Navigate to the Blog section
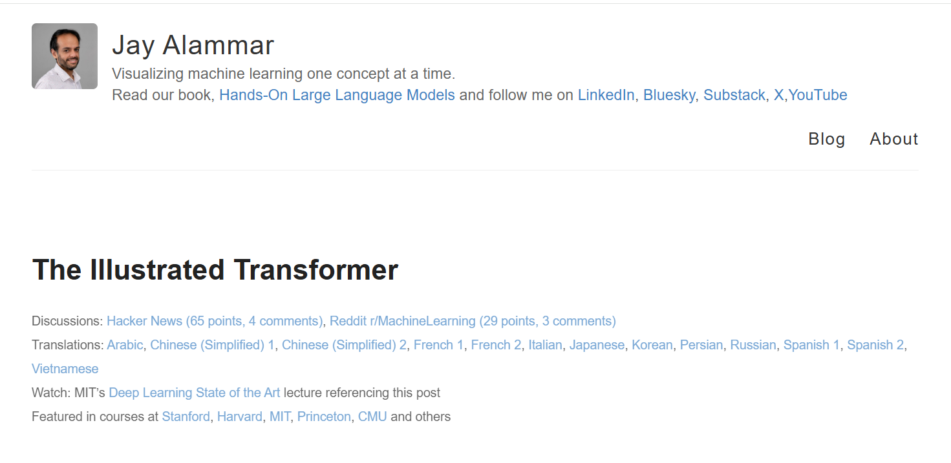The height and width of the screenshot is (463, 951). 826,139
